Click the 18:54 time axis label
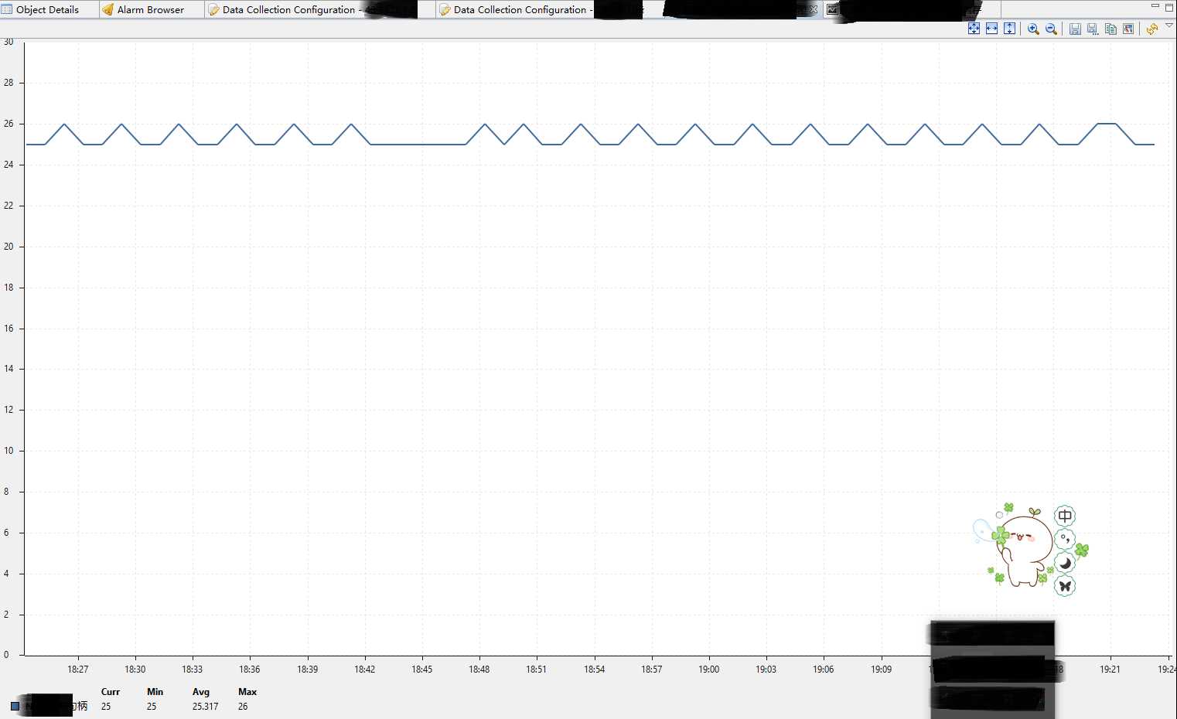 click(x=595, y=670)
